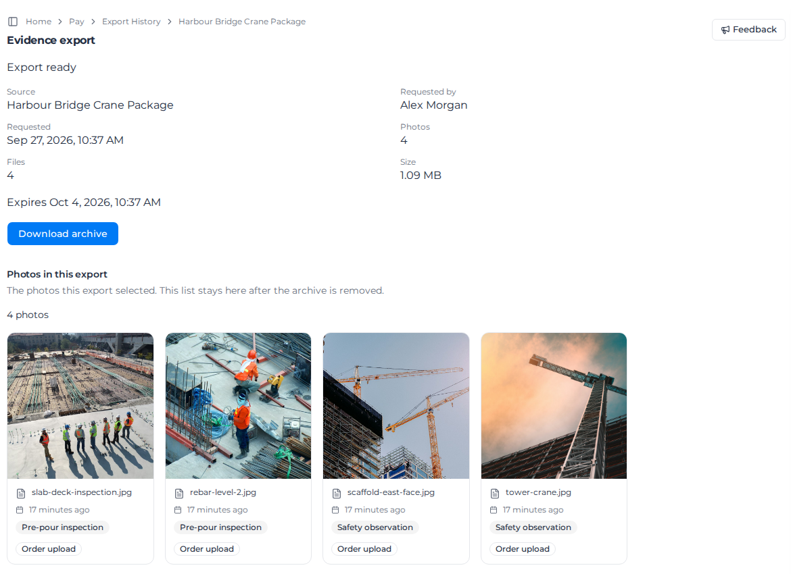This screenshot has height=574, width=791.
Task: Download the archive
Action: coord(63,234)
